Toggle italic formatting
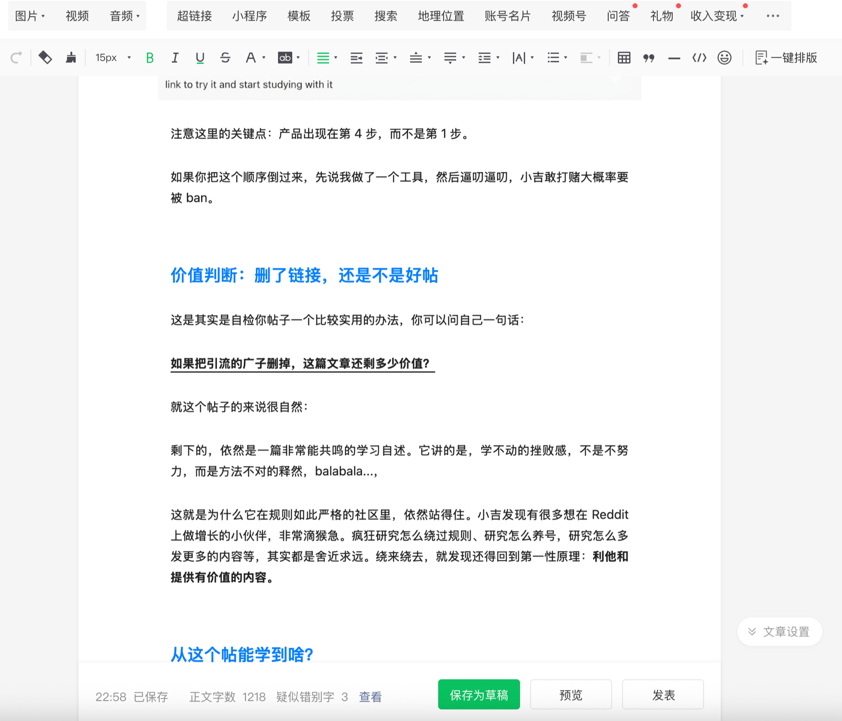 tap(175, 58)
